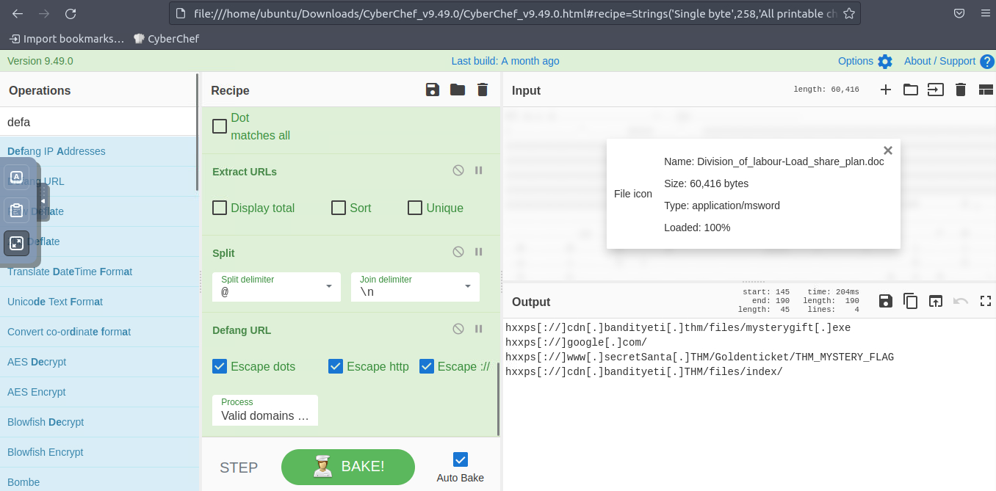Save the recipe using the disk icon
This screenshot has width=996, height=491.
(433, 90)
